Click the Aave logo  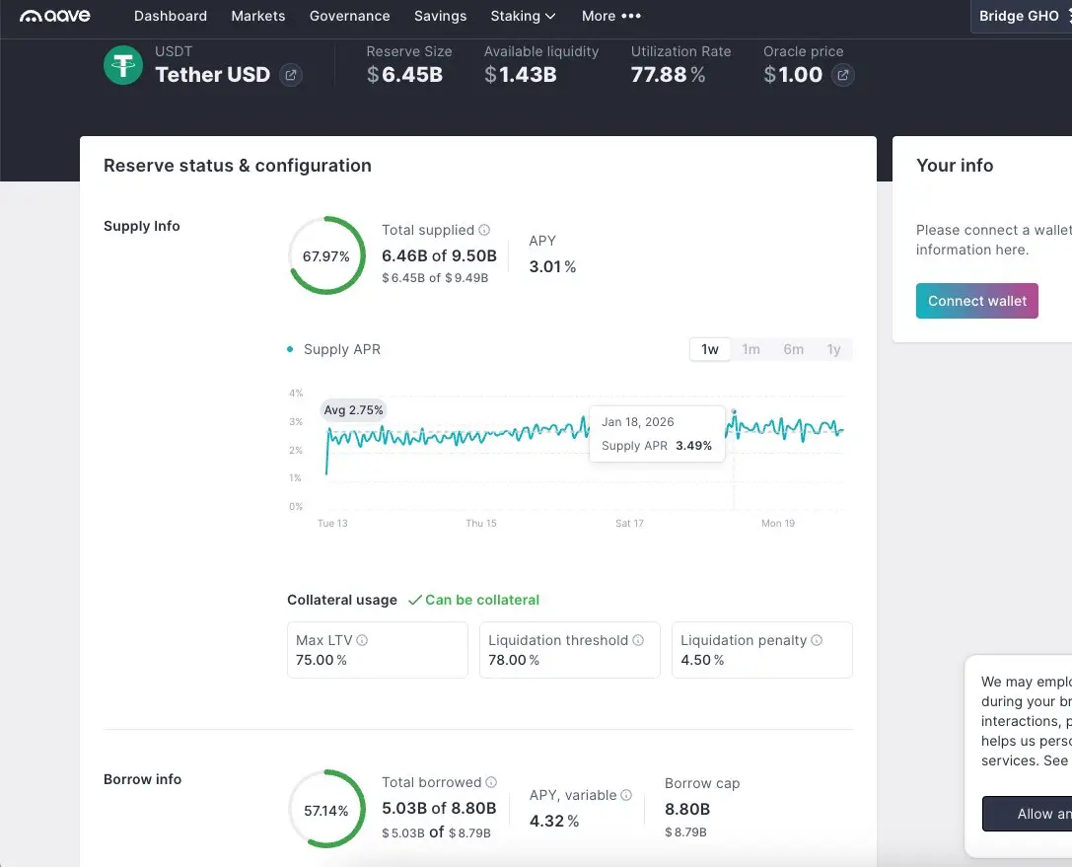[54, 16]
